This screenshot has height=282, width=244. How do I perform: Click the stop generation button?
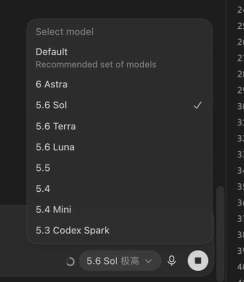click(x=198, y=261)
